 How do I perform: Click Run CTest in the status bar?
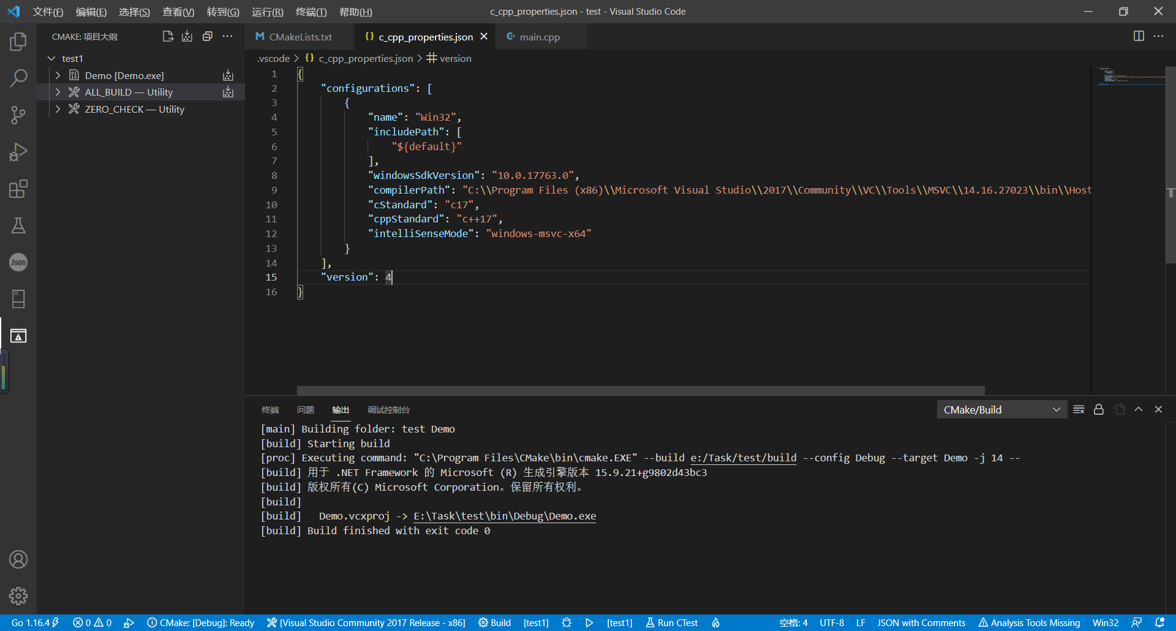671,622
